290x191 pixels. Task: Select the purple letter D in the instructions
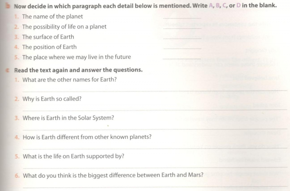point(238,5)
